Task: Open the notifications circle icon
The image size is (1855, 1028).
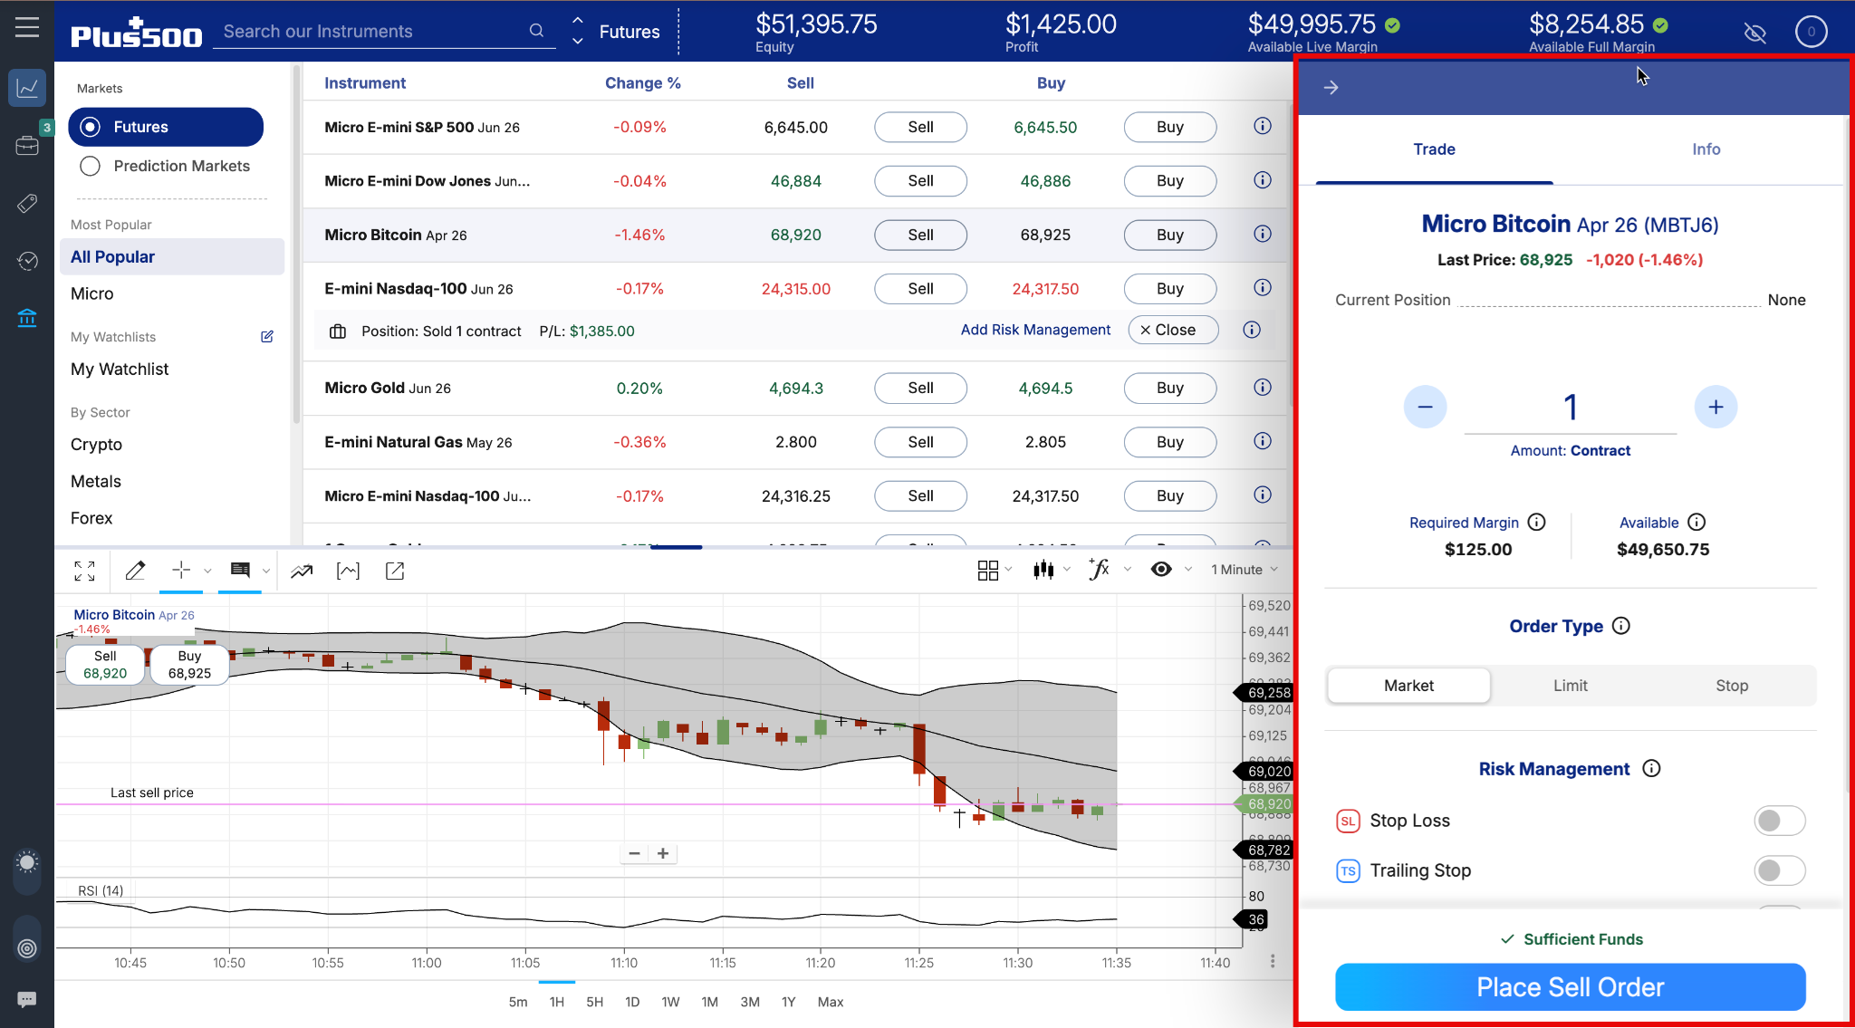Action: [x=1812, y=33]
